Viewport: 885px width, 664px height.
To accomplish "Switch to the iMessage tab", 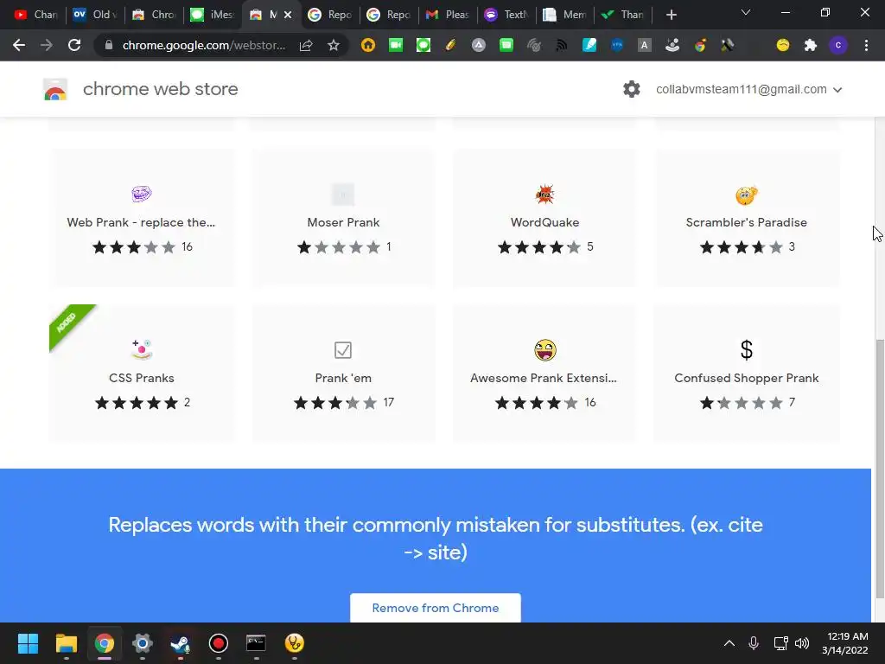I will click(213, 15).
